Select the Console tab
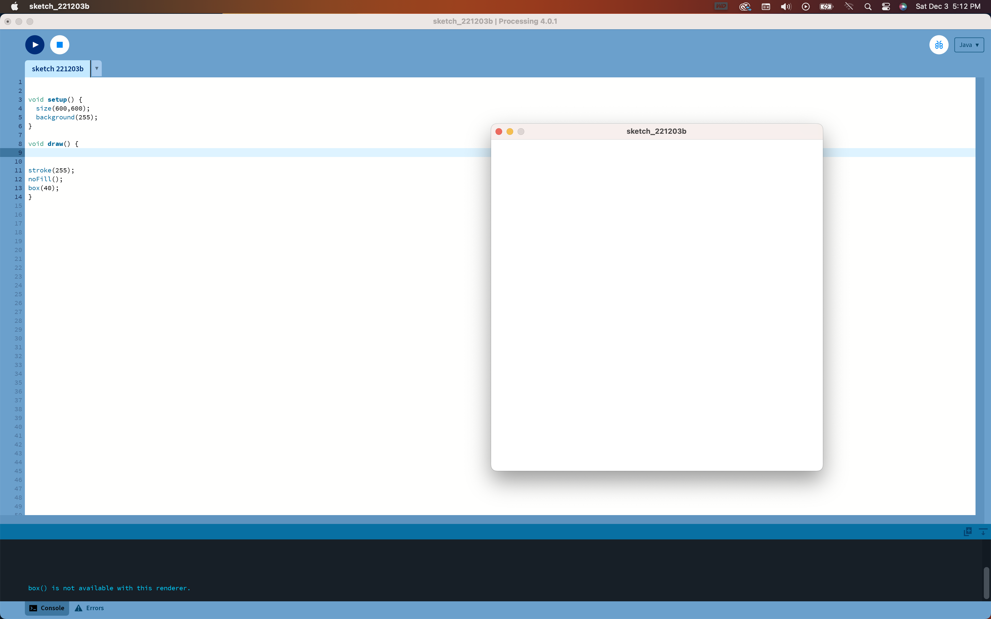The image size is (991, 619). (x=47, y=608)
